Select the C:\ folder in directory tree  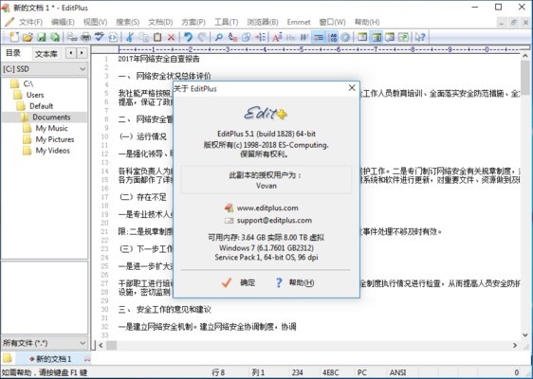28,83
